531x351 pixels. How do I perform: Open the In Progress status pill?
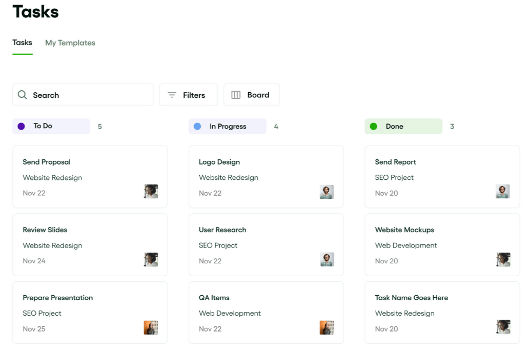click(227, 126)
